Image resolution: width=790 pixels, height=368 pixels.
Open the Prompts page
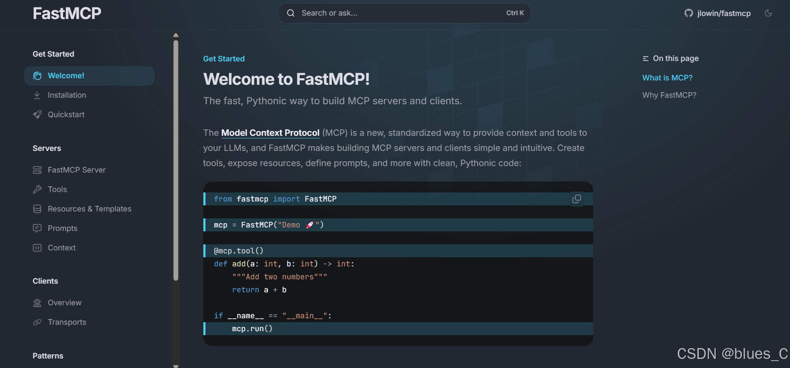tap(63, 228)
